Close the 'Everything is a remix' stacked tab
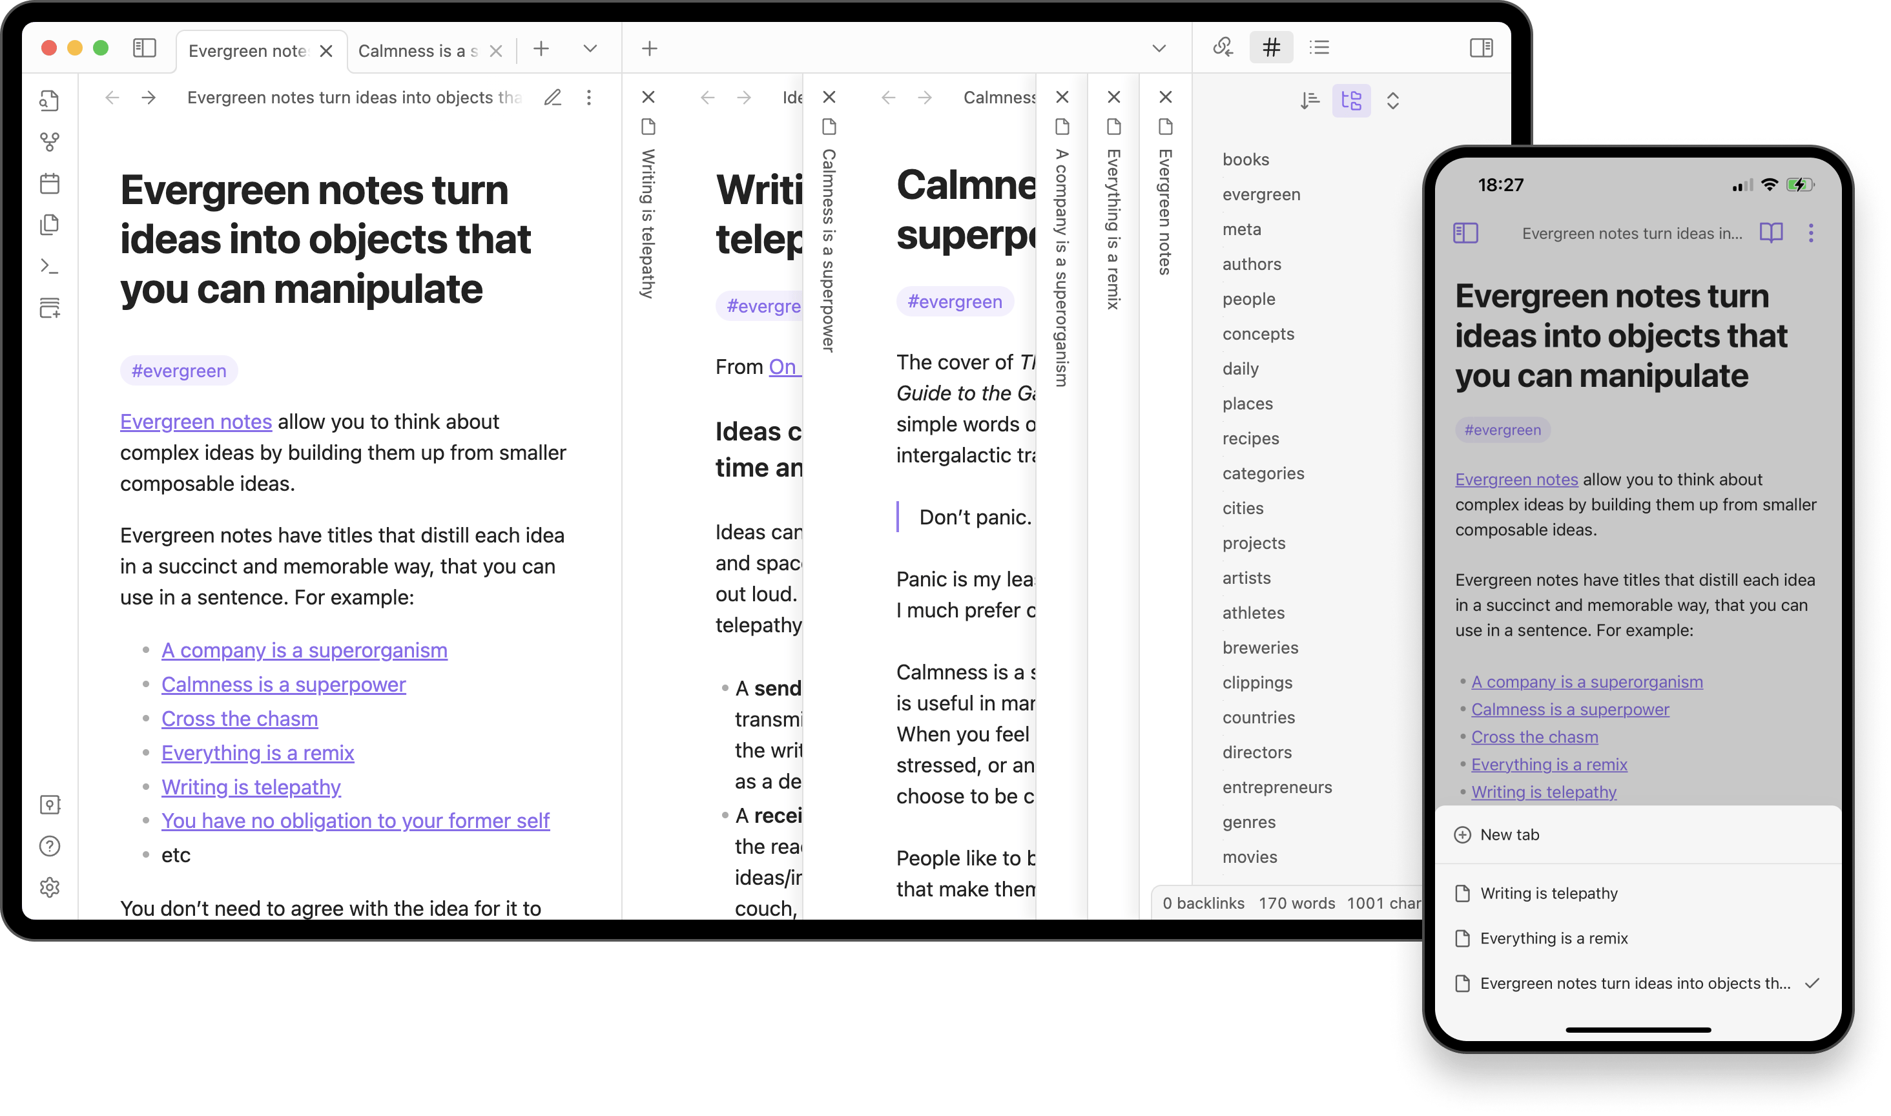 pos(1114,97)
